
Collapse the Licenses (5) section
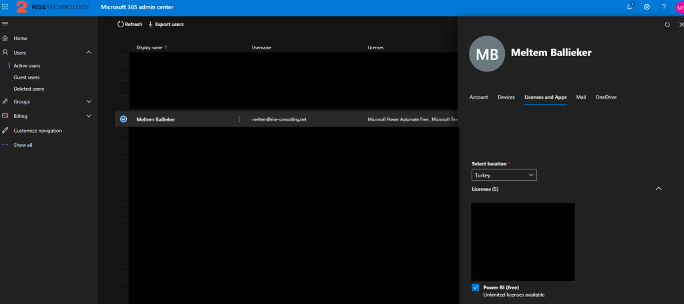point(659,189)
